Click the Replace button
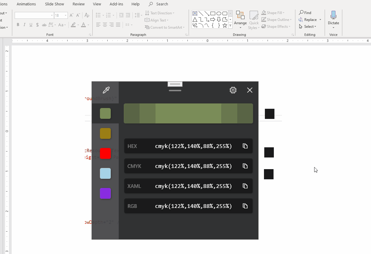 point(308,20)
